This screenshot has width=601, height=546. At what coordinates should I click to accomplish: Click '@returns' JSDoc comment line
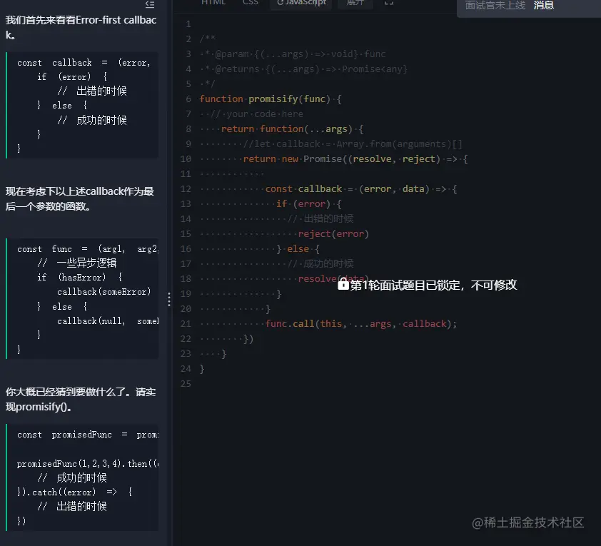(303, 69)
